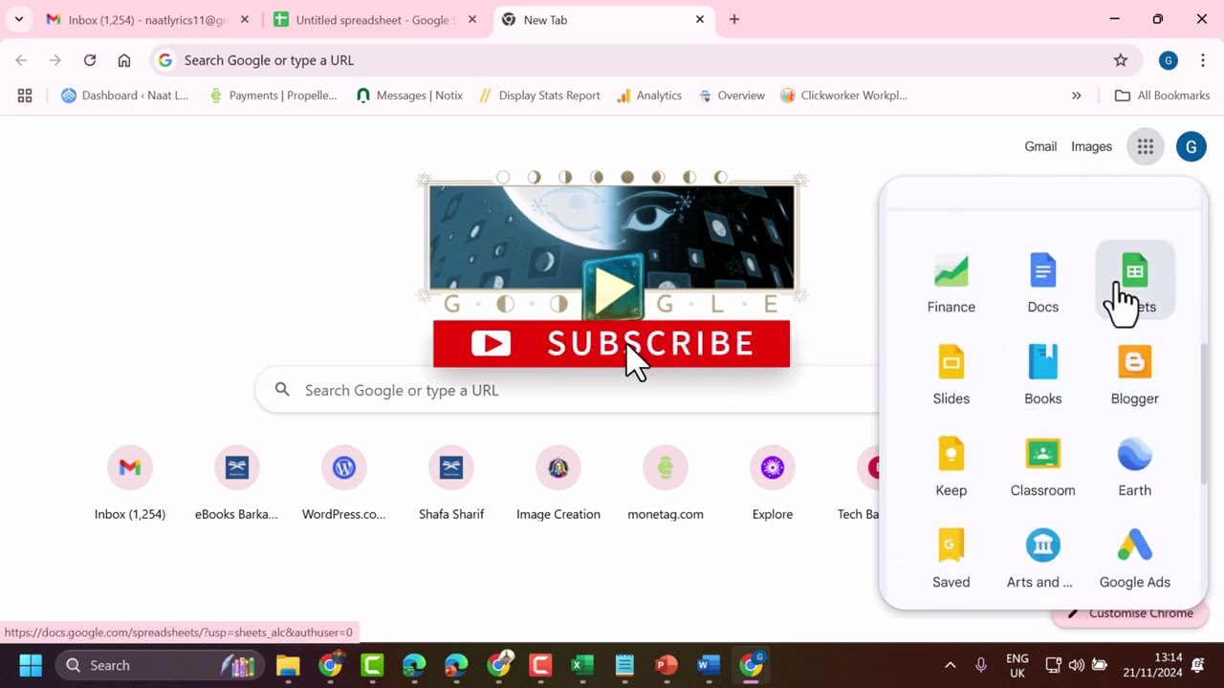The image size is (1224, 688).
Task: Open Arts and Culture app
Action: (x=1042, y=556)
